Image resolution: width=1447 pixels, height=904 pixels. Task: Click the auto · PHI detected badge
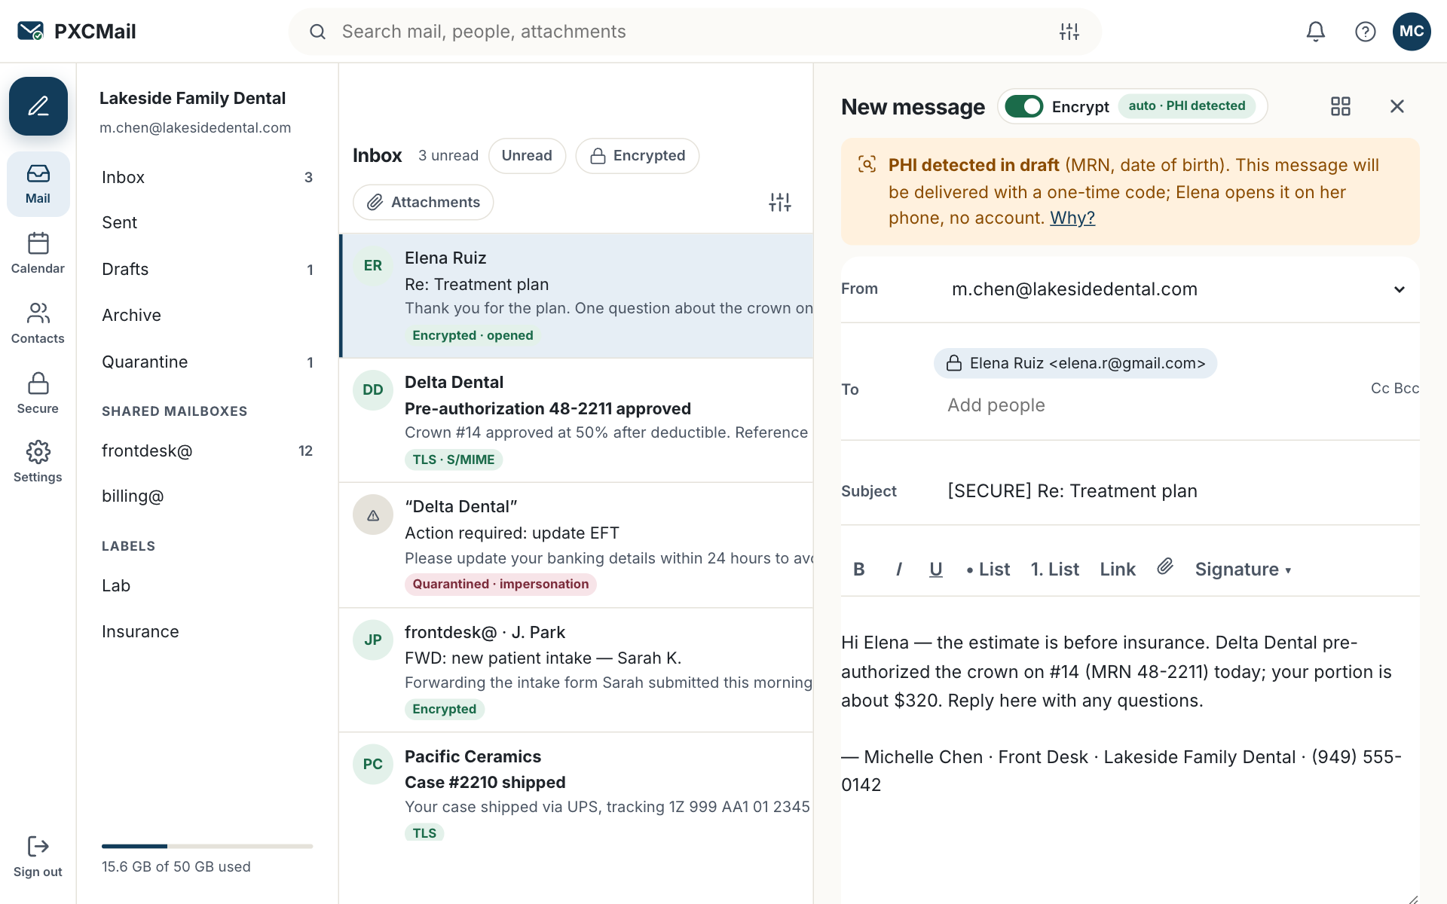(x=1187, y=106)
